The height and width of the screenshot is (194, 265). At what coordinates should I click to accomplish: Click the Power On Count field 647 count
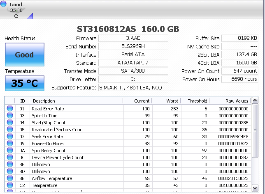240,71
